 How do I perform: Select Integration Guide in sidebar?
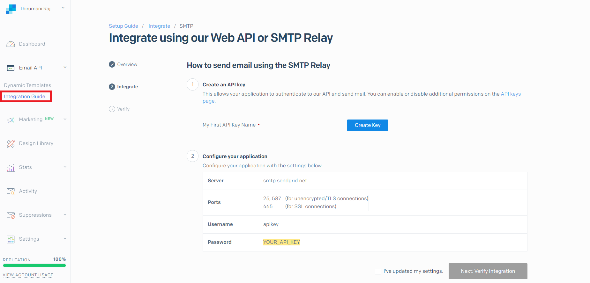(25, 97)
